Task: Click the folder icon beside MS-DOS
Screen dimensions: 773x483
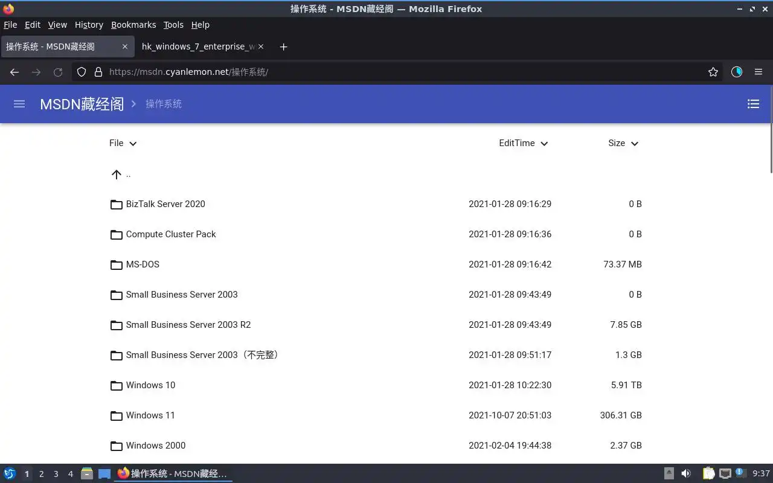Action: coord(117,264)
